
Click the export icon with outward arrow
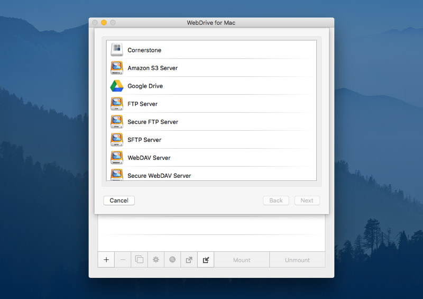click(189, 260)
